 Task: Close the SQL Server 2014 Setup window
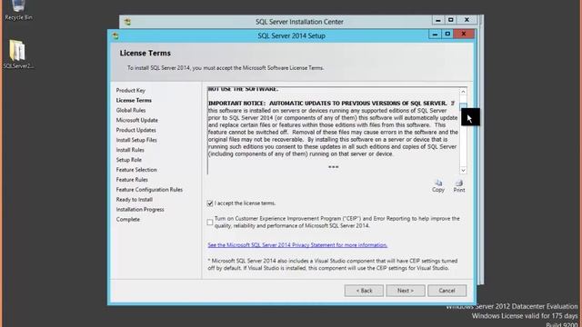click(x=464, y=35)
